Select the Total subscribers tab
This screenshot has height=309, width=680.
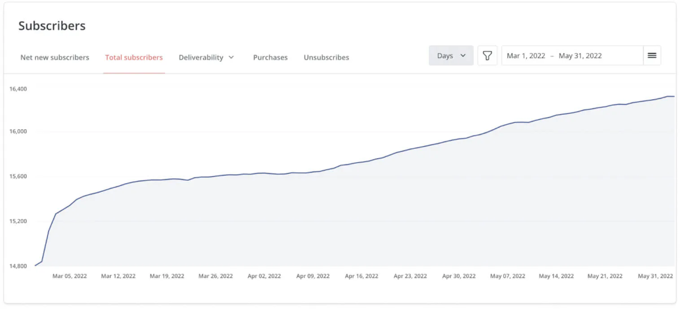coord(134,57)
